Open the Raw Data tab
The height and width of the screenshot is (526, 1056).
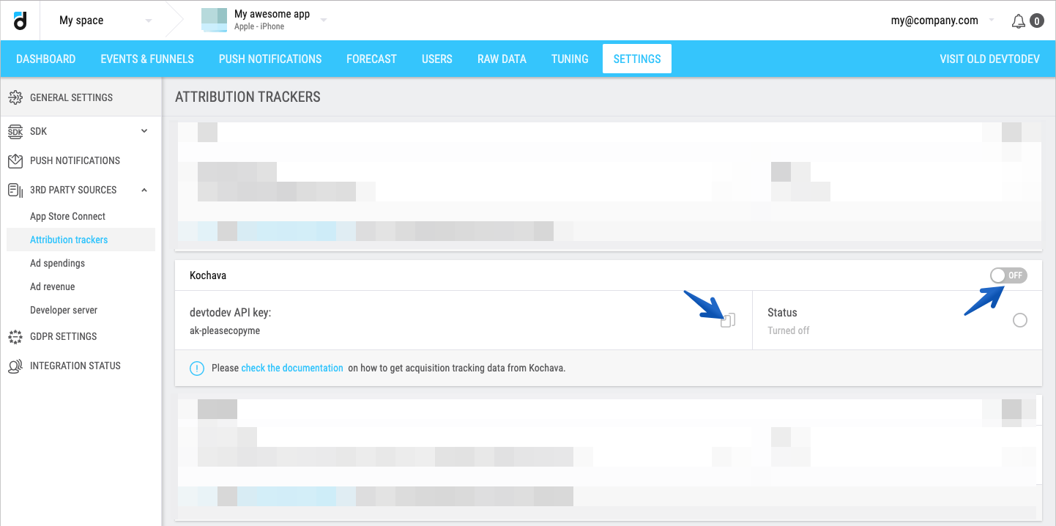(502, 59)
